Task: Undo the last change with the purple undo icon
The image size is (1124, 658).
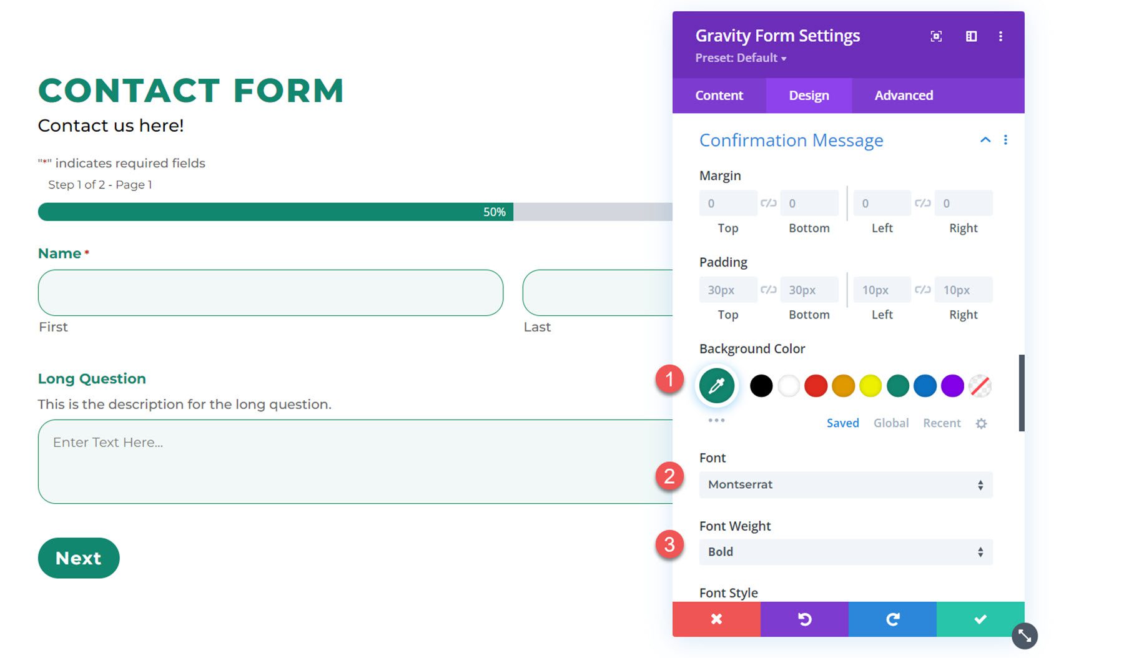Action: (x=804, y=619)
